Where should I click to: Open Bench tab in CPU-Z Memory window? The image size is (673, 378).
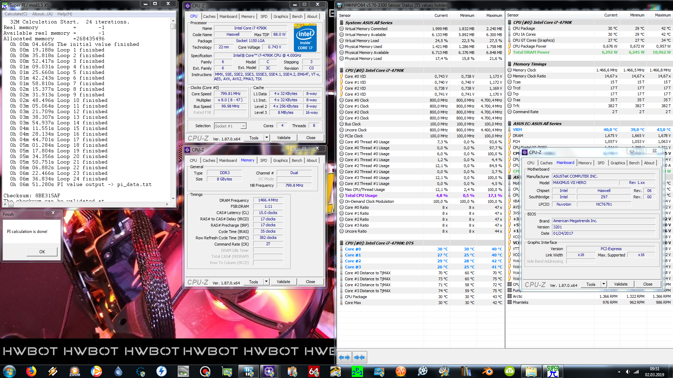coord(297,160)
